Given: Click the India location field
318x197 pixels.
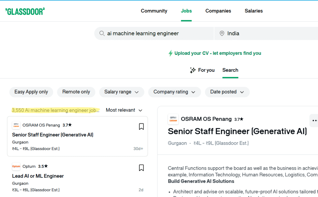Looking at the screenshot, I should [x=266, y=33].
